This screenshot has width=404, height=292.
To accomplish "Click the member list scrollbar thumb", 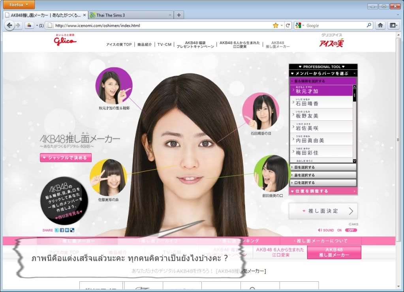I will [x=355, y=95].
